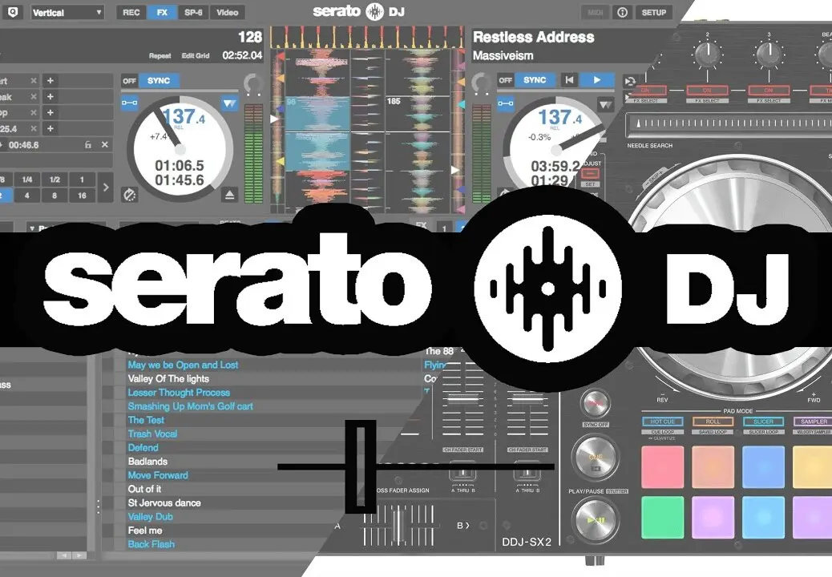The height and width of the screenshot is (577, 832).
Task: Open the info icon next to SETUP
Action: pyautogui.click(x=623, y=12)
